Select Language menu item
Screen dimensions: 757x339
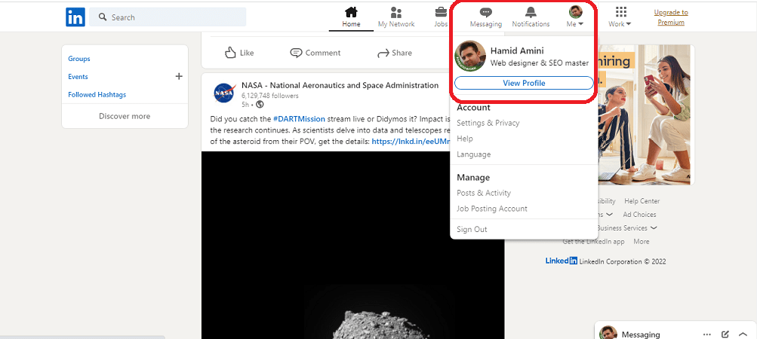coord(474,154)
